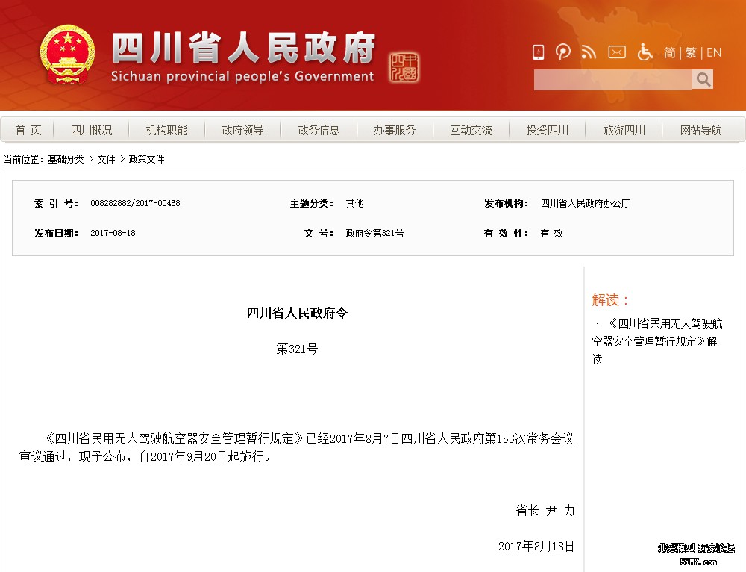Screen dimensions: 746x572
Task: Switch to traditional Chinese (繁)
Action: click(691, 52)
